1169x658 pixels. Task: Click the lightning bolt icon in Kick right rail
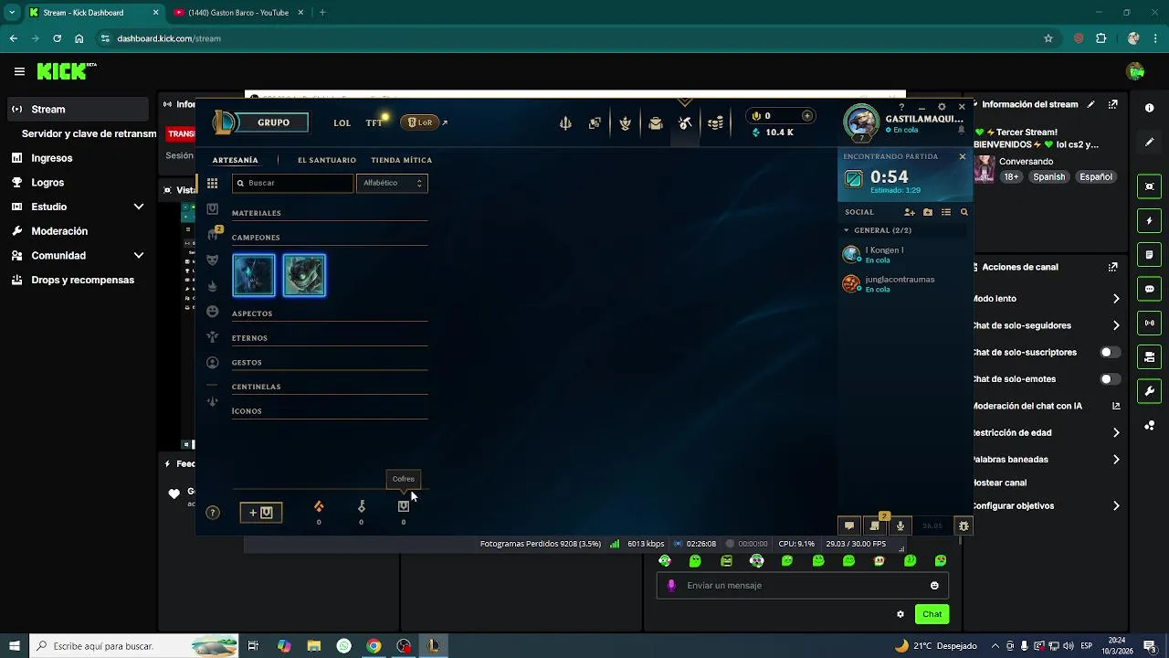point(1150,221)
